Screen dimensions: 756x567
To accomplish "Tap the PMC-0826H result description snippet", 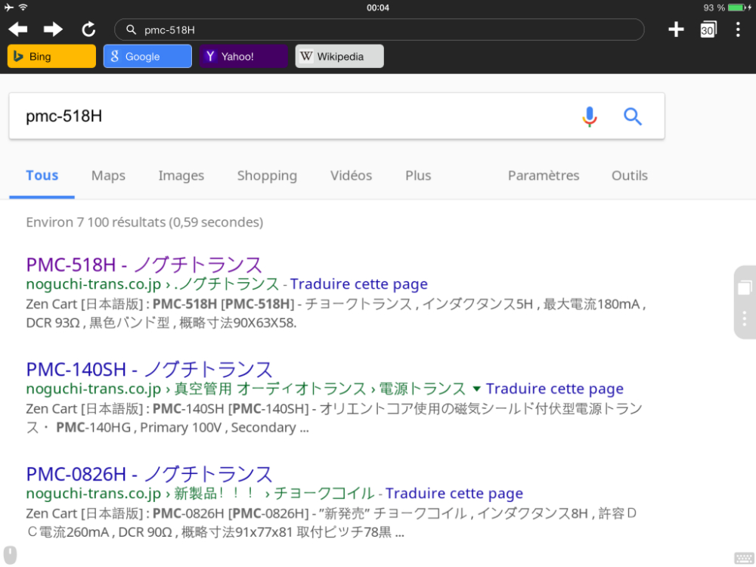I will point(332,522).
